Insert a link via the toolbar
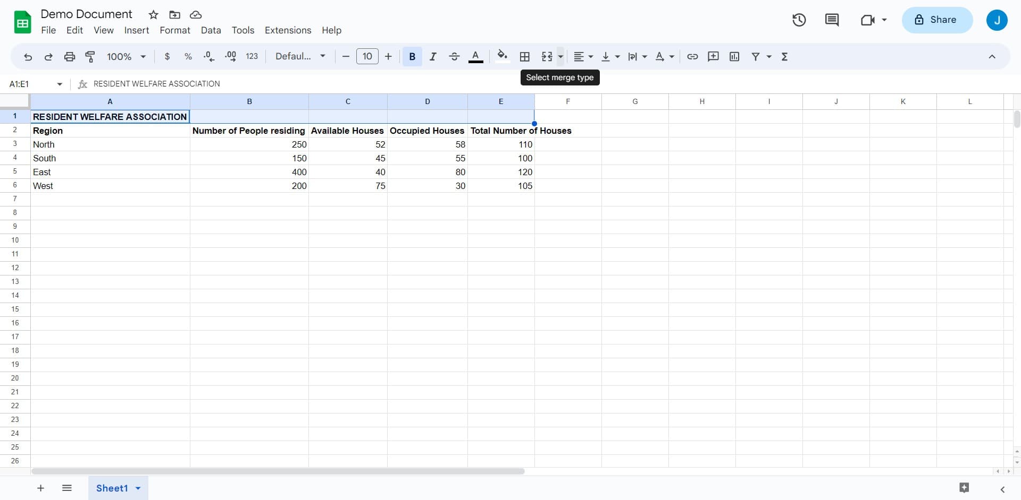The height and width of the screenshot is (500, 1021). click(692, 56)
